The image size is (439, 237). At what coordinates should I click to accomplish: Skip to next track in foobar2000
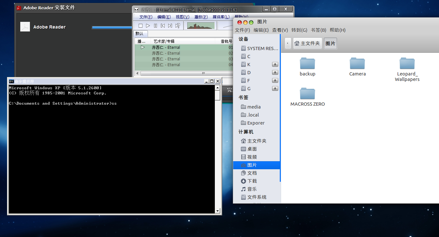170,26
